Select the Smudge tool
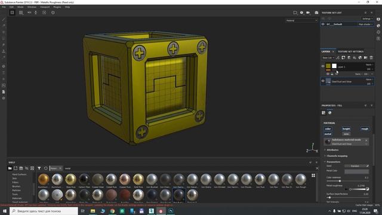This screenshot has width=382, height=215. pos(4,45)
